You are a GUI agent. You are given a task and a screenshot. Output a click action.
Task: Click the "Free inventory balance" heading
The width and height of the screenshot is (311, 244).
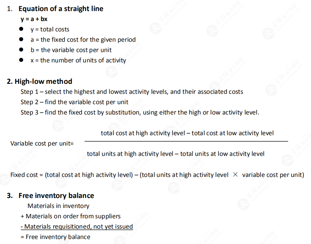(56, 195)
